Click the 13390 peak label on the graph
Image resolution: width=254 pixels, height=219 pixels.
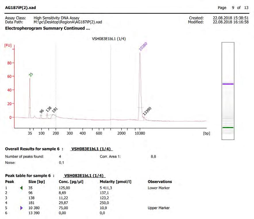(x=147, y=111)
